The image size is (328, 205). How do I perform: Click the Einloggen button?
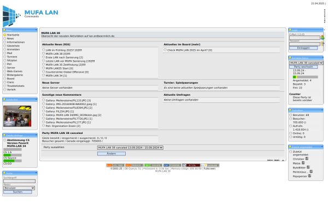pos(303,48)
